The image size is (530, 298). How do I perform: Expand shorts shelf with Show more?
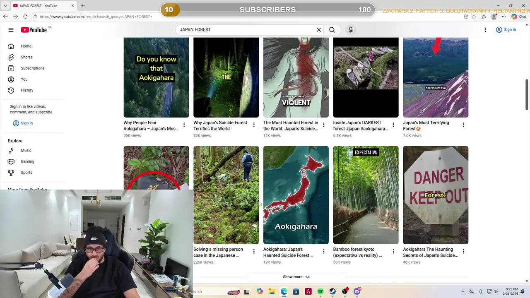pyautogui.click(x=296, y=277)
